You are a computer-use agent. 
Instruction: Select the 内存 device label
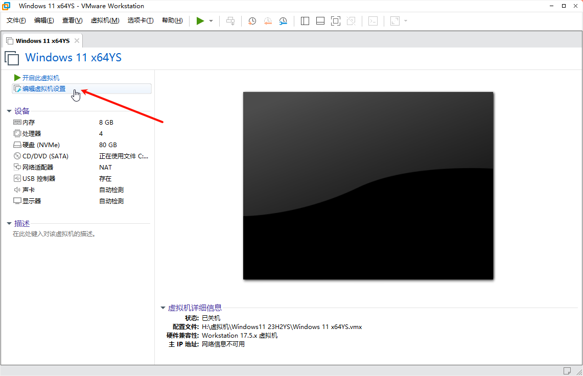(29, 123)
